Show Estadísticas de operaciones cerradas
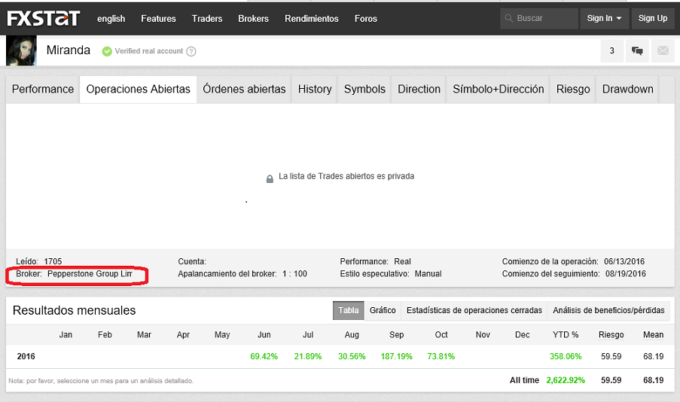The height and width of the screenshot is (402, 680). point(474,310)
